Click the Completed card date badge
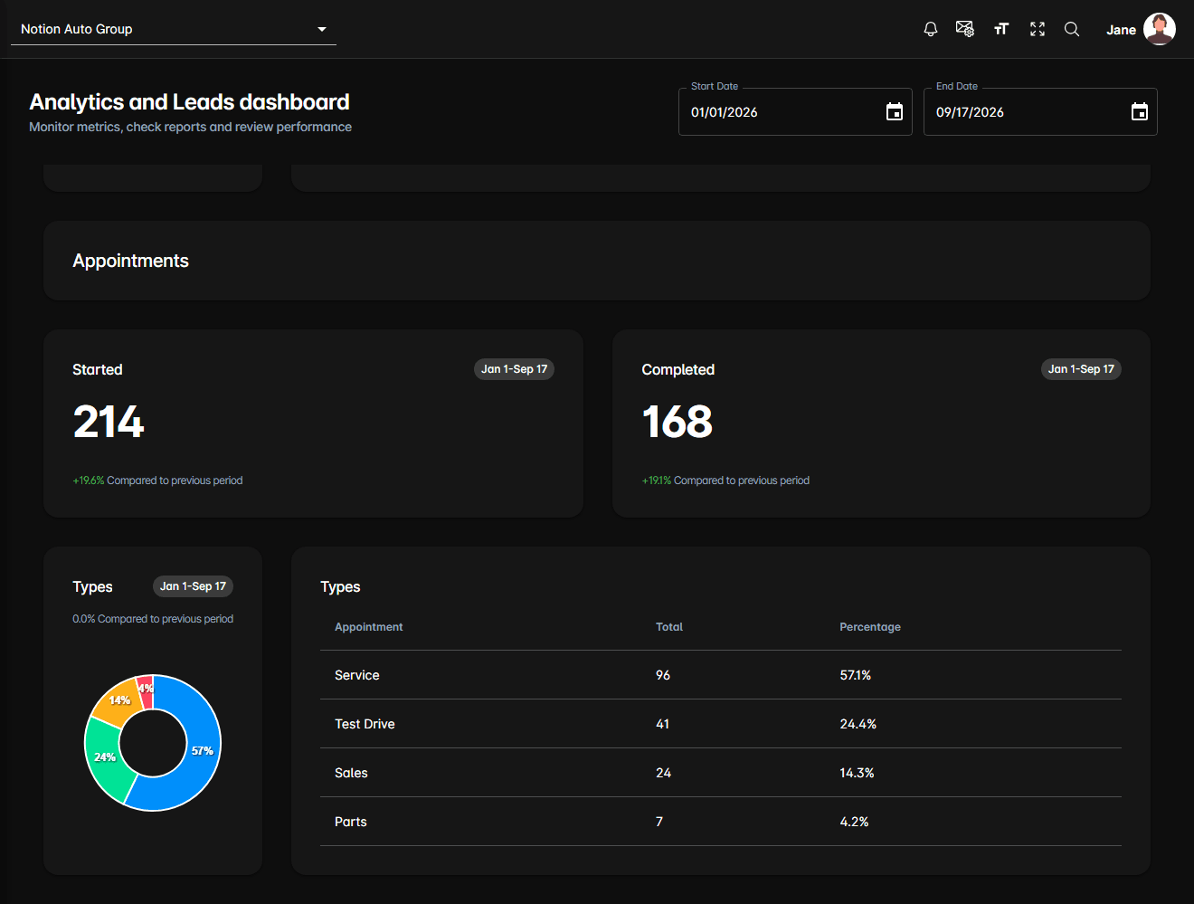The height and width of the screenshot is (904, 1194). point(1081,369)
